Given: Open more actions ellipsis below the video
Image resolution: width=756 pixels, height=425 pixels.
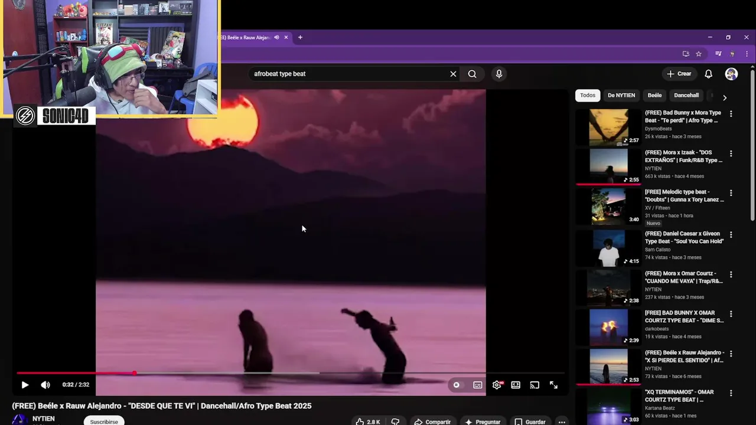Looking at the screenshot, I should tap(562, 421).
